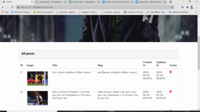Click the All posts heading
200x112 pixels.
point(28,54)
